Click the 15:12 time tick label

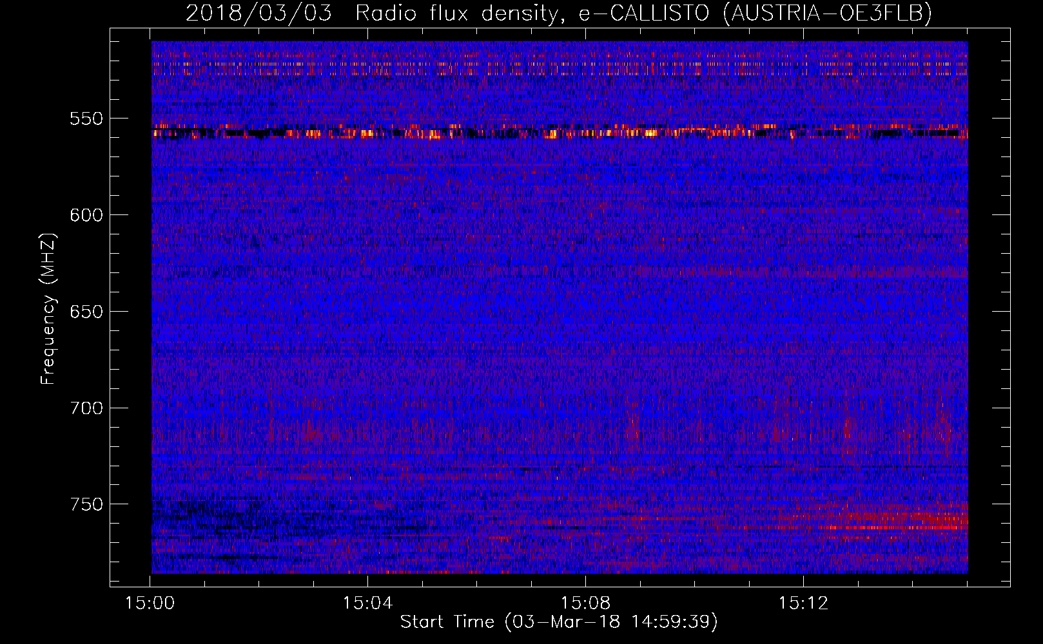[x=803, y=603]
